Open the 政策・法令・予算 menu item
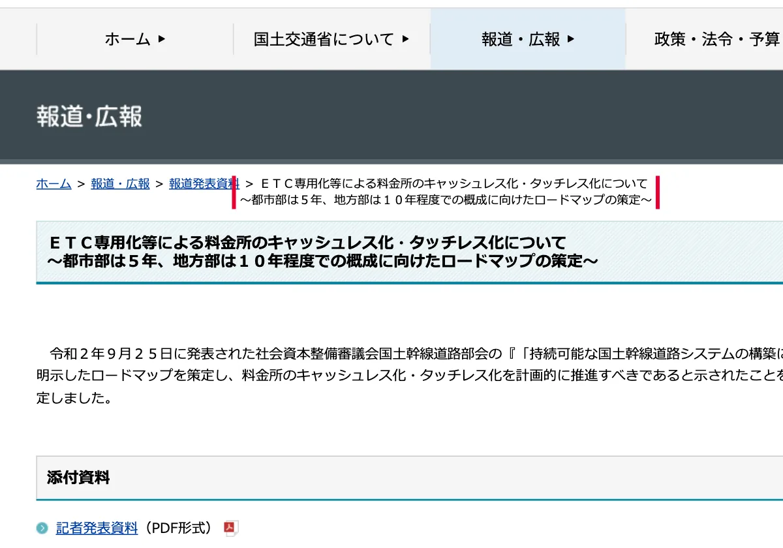783x548 pixels. 717,39
